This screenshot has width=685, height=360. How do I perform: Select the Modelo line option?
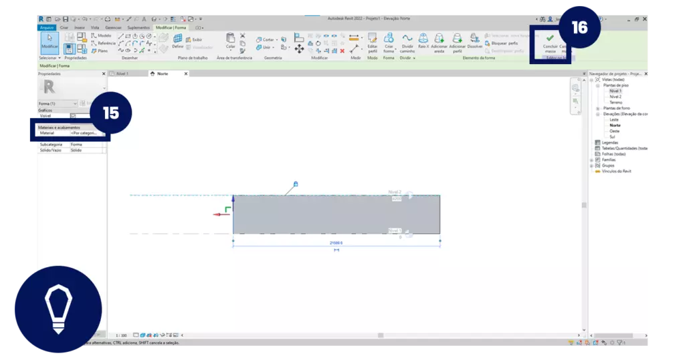[102, 35]
